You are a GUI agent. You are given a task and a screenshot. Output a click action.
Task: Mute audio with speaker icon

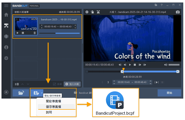pos(166,65)
